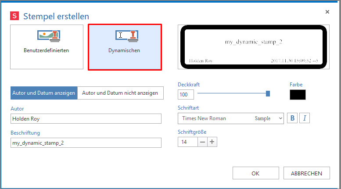Image resolution: width=341 pixels, height=189 pixels.
Task: Select Autor und Datum anzeigen option
Action: (44, 93)
